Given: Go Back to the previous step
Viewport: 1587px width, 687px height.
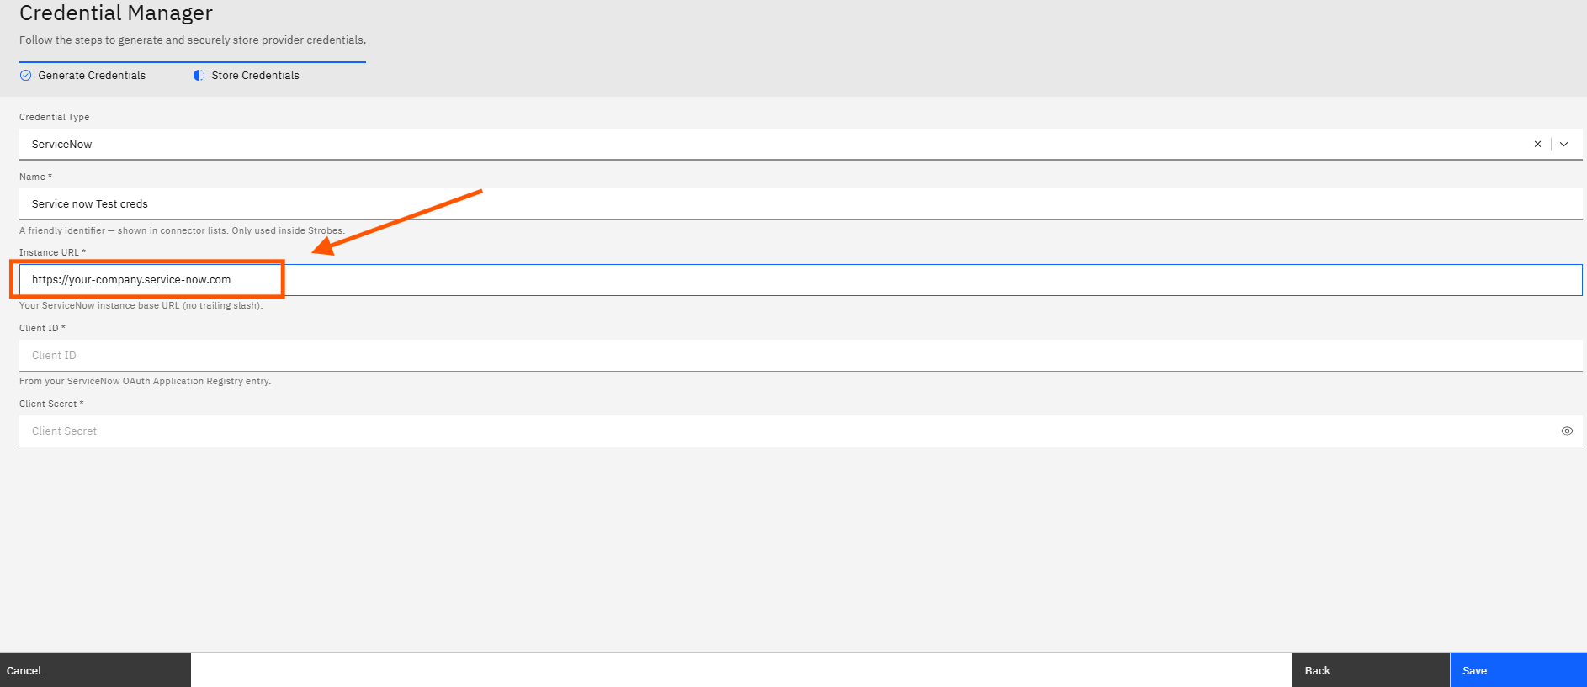Looking at the screenshot, I should (x=1371, y=670).
